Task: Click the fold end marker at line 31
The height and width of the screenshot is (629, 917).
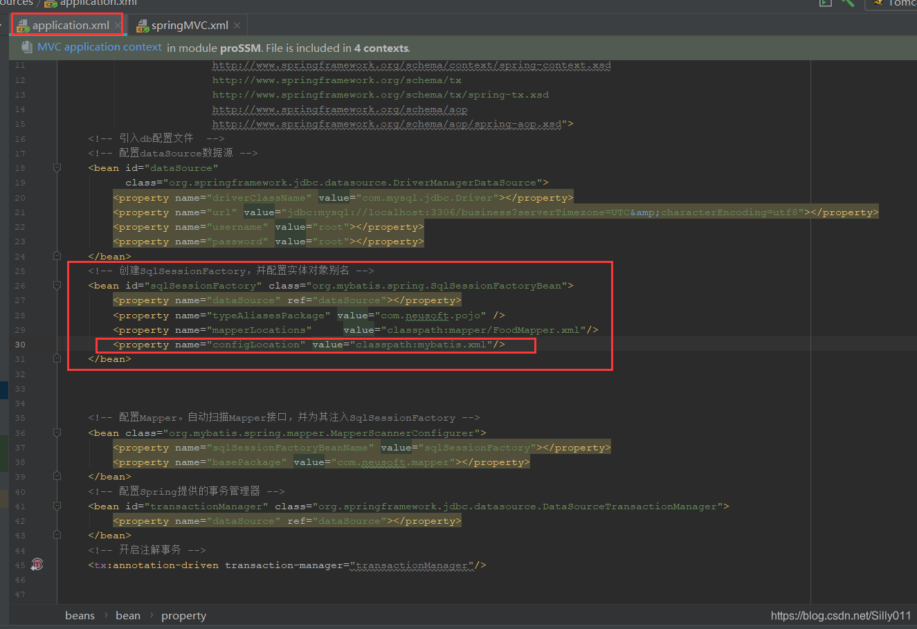Action: click(x=57, y=359)
